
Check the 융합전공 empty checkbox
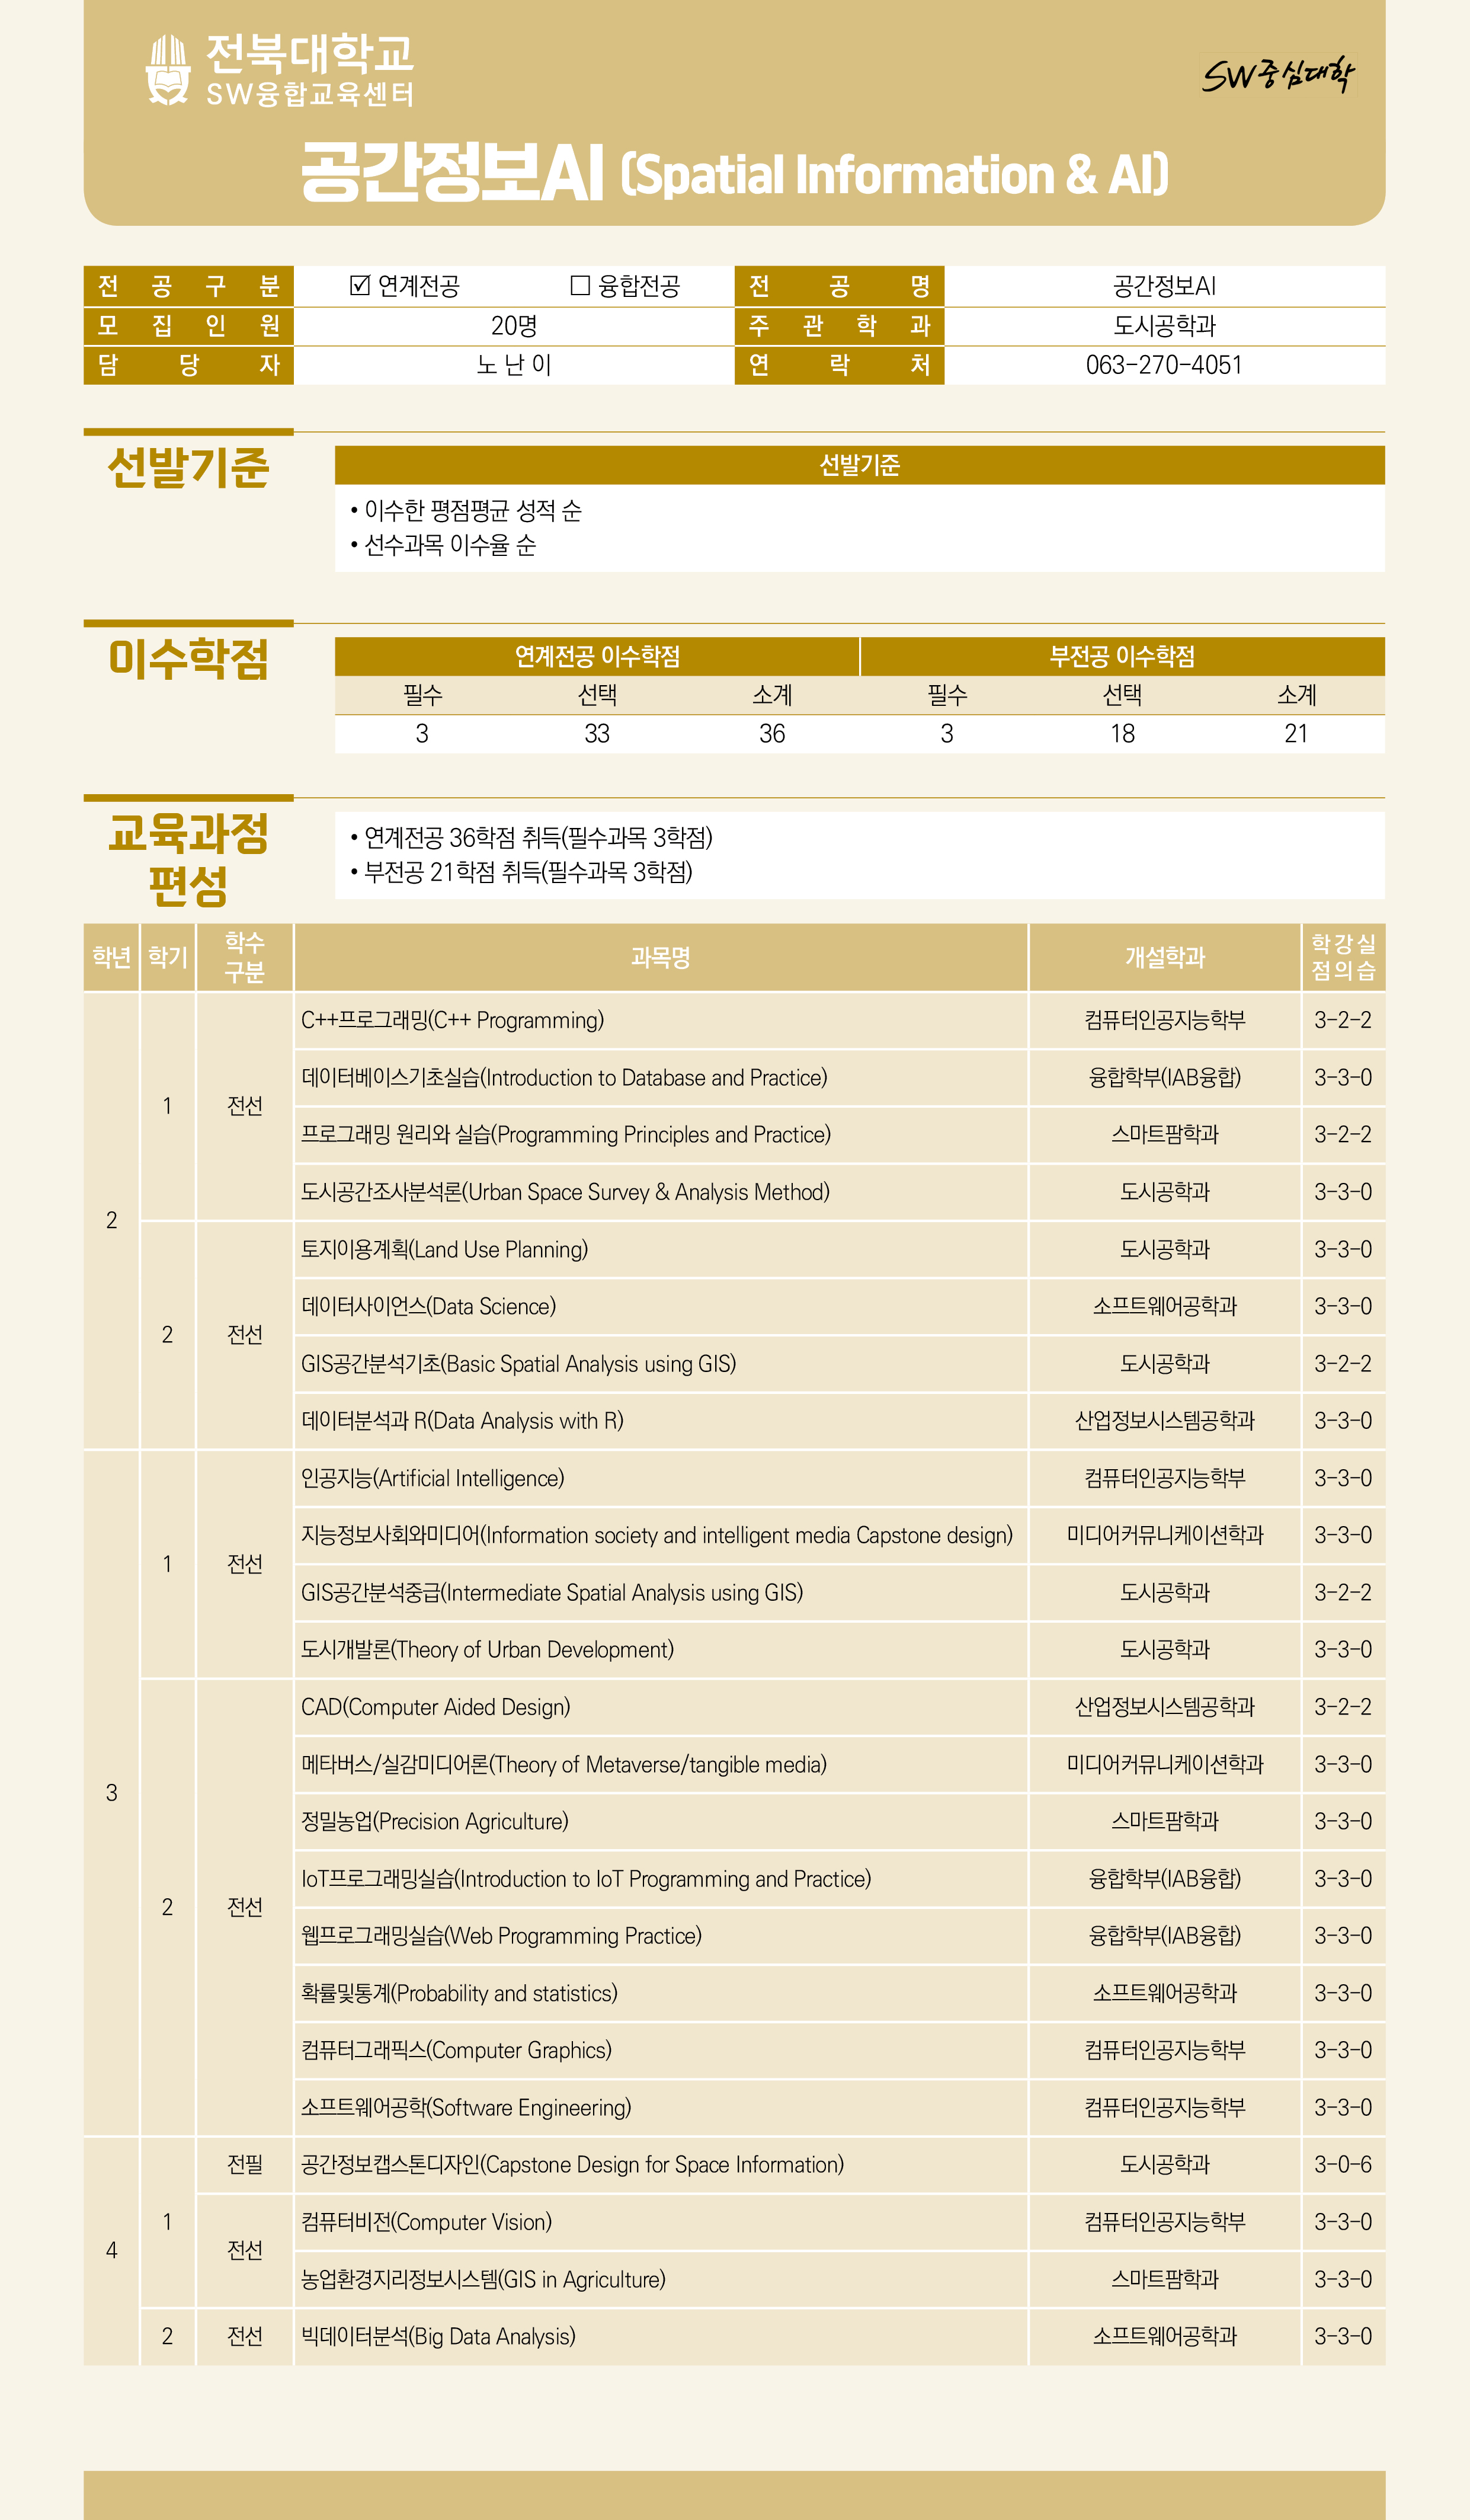(580, 286)
